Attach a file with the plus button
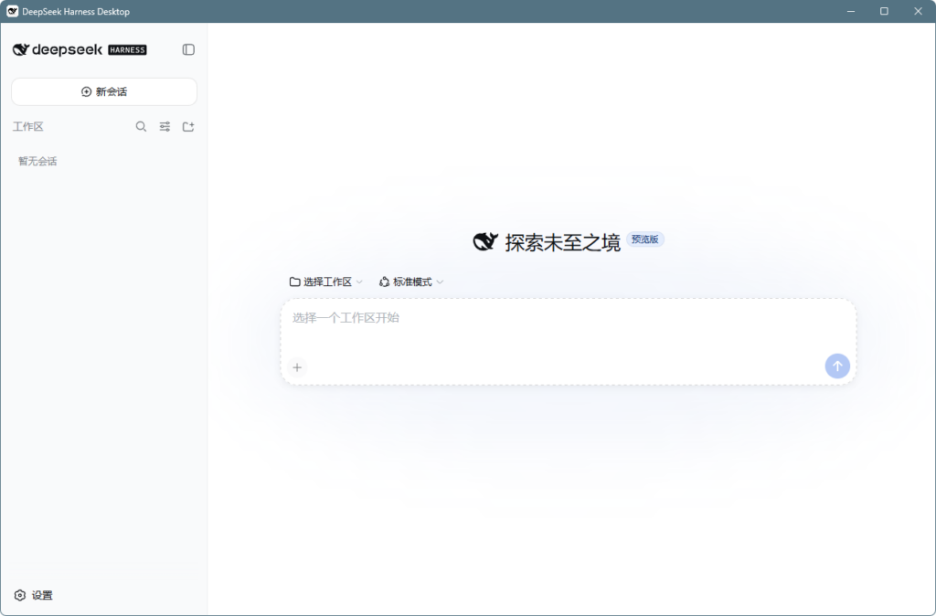 click(297, 367)
